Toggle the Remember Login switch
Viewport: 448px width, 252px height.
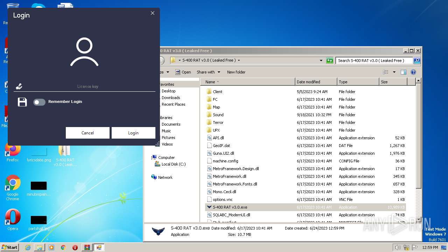coord(39,102)
